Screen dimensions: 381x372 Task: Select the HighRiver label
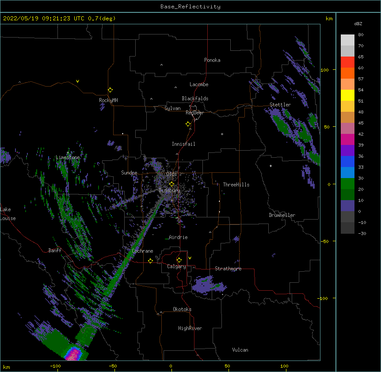(x=190, y=328)
